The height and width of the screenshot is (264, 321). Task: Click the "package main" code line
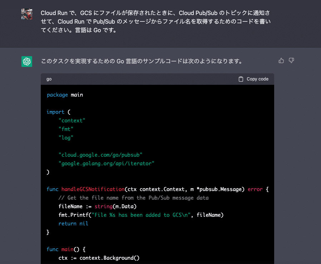[65, 95]
